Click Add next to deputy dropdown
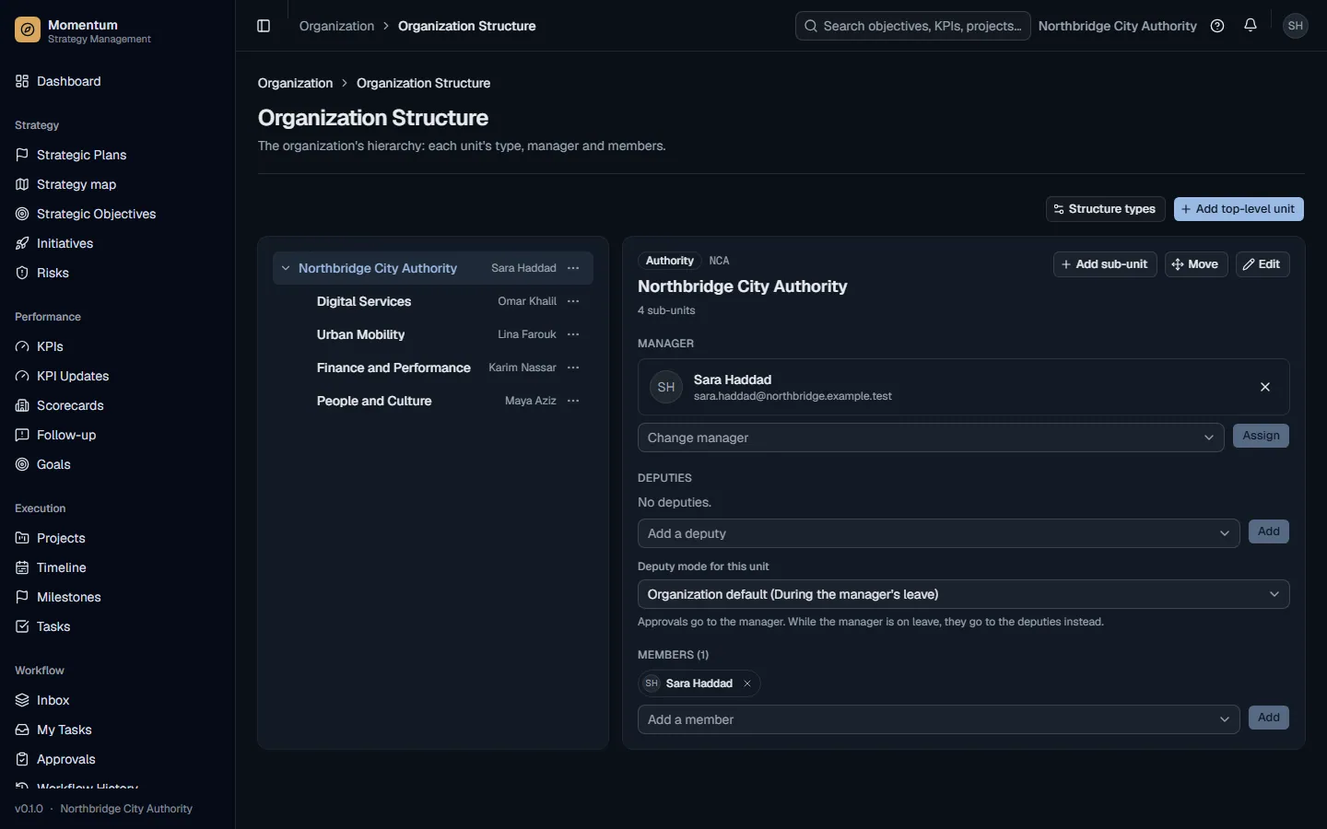 click(x=1268, y=531)
